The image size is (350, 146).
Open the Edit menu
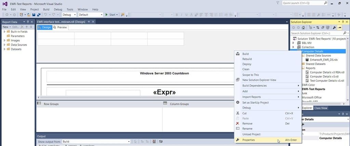[13, 9]
